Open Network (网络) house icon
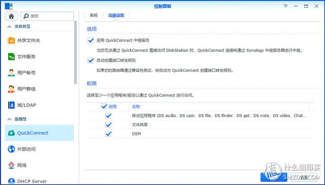Viewport: 325px width, 185px height. pyautogui.click(x=11, y=165)
